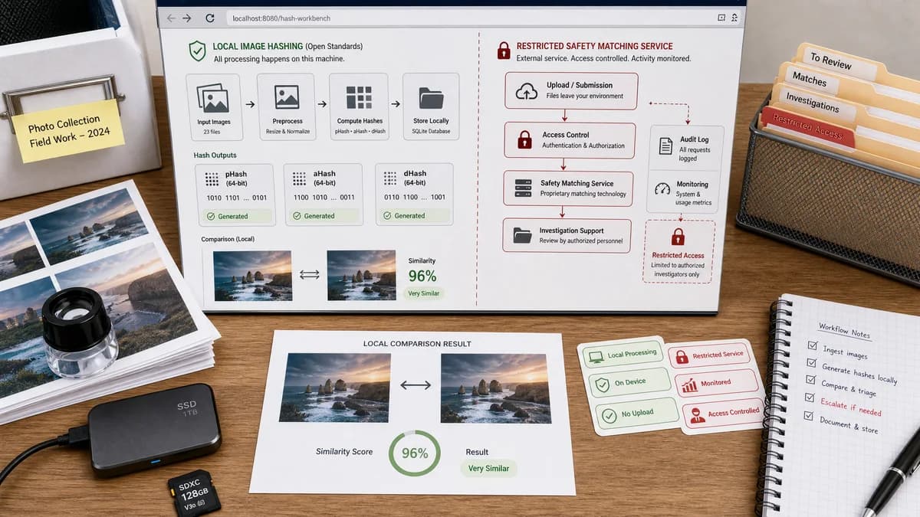Toggle the Ingest images checkbox in the notebook
920x517 pixels.
point(813,346)
